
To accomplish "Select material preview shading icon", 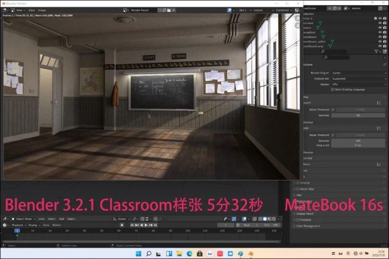I will pyautogui.click(x=269, y=219).
